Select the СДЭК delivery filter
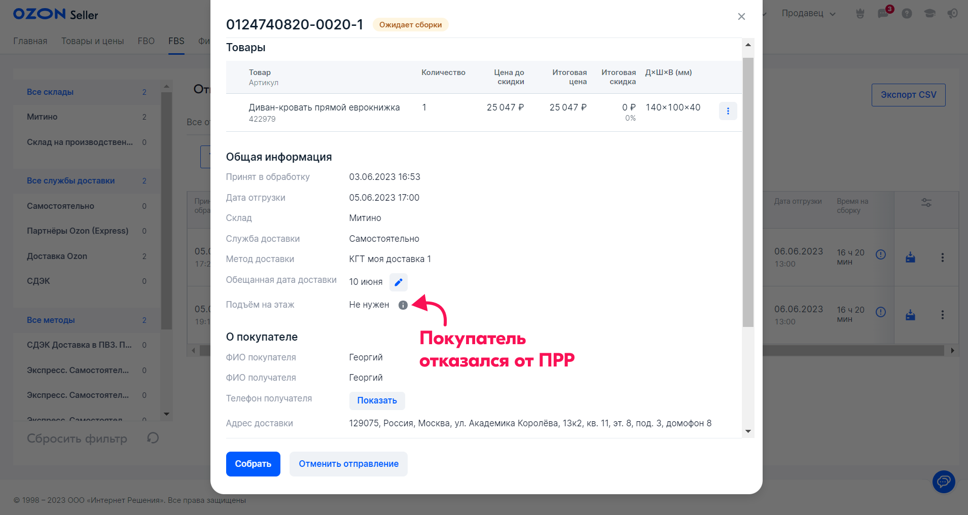Viewport: 968px width, 515px height. [x=87, y=281]
